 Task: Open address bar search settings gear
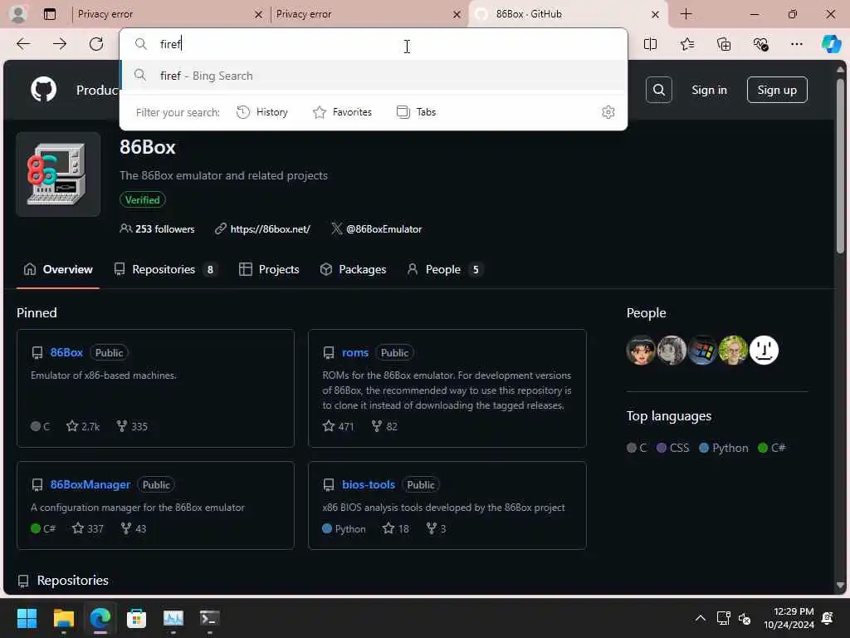(608, 112)
